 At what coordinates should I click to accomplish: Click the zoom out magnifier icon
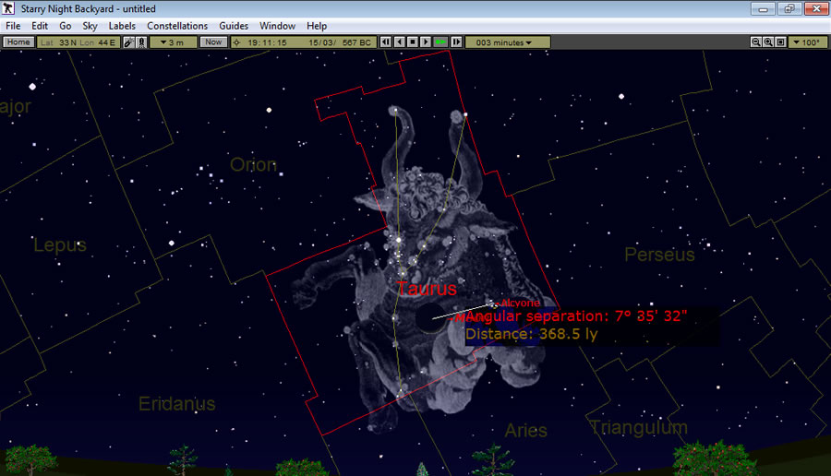pyautogui.click(x=755, y=42)
